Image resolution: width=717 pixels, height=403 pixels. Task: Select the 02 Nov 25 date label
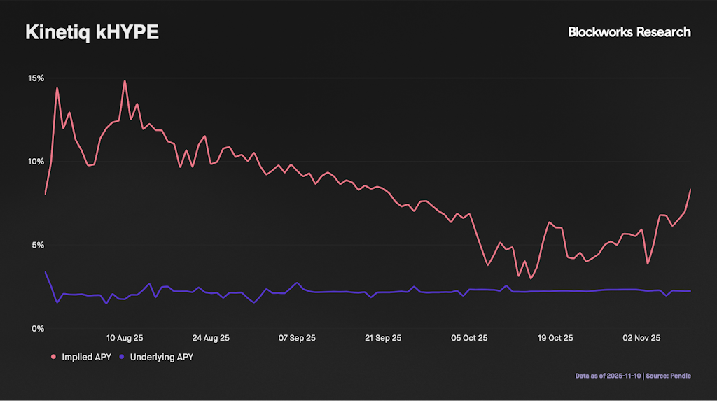[x=641, y=338]
